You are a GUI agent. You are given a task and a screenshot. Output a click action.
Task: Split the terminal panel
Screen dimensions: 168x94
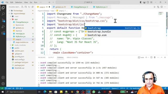tap(151, 57)
